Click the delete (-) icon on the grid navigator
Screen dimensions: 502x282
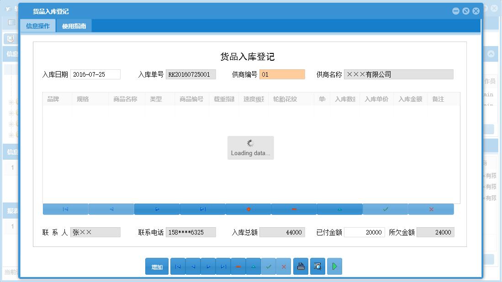(x=294, y=209)
